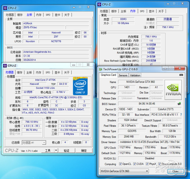Click the GPU-Z screenshot camera icon
The height and width of the screenshot is (179, 190).
click(x=181, y=75)
